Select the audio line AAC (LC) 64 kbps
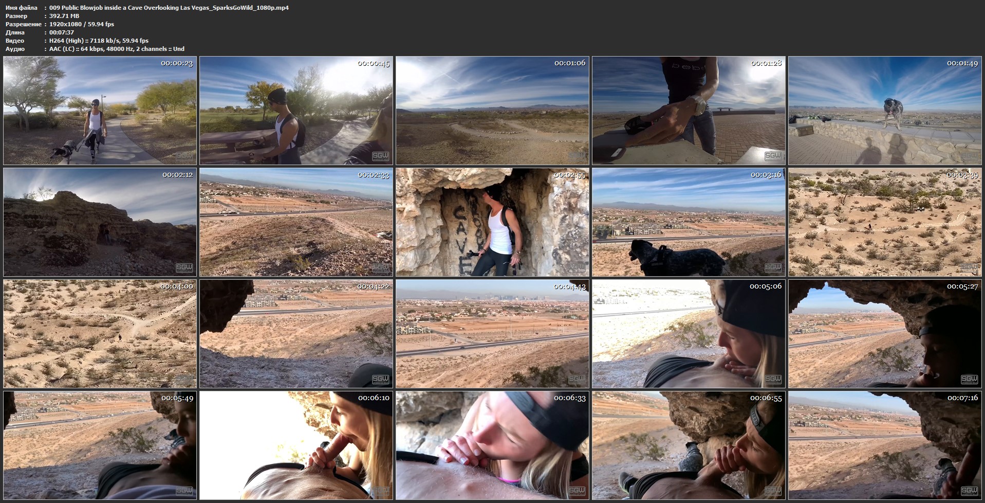This screenshot has width=985, height=503. pos(117,49)
